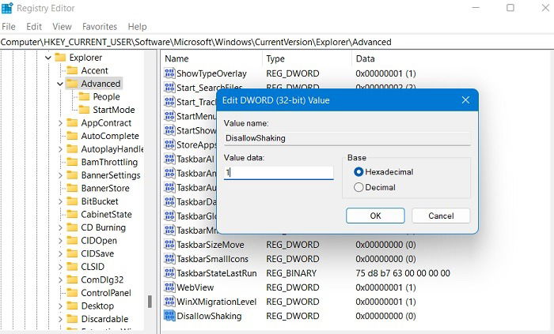Confirm the DWORD edit with OK

click(x=375, y=216)
